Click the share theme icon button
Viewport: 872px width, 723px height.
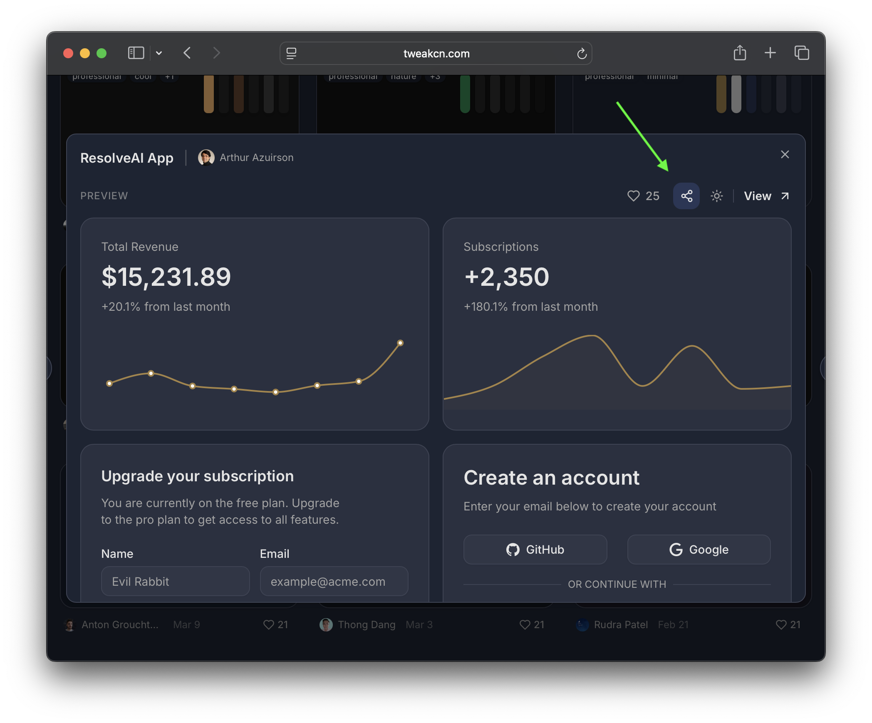[x=686, y=196]
